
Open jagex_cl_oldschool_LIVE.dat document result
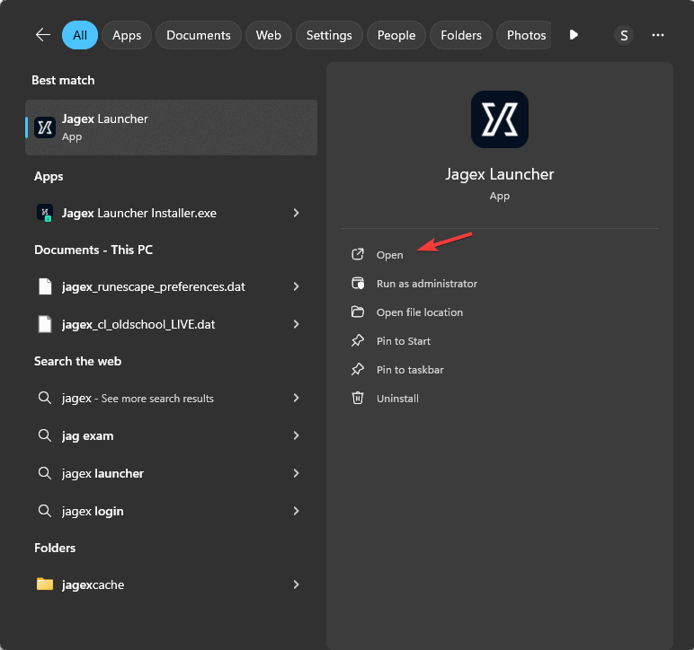point(168,324)
